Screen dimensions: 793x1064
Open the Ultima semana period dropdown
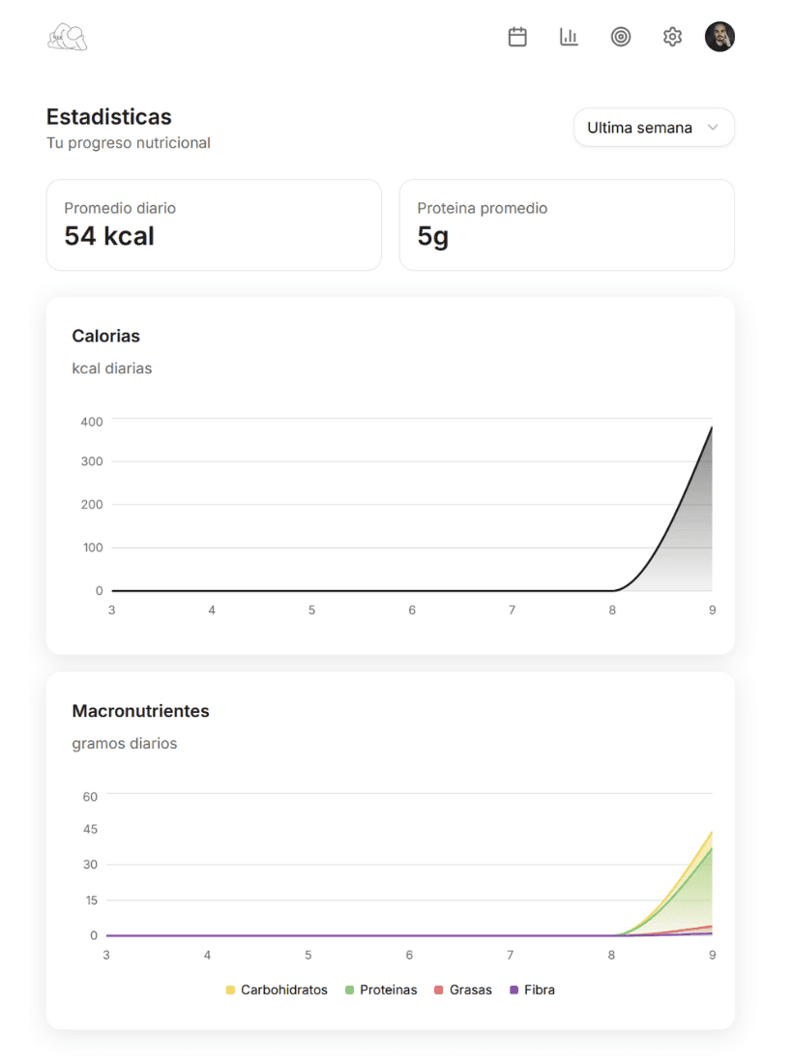640,128
